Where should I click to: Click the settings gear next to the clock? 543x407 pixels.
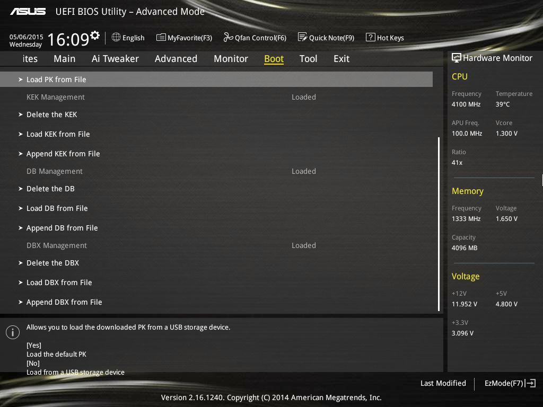point(95,36)
